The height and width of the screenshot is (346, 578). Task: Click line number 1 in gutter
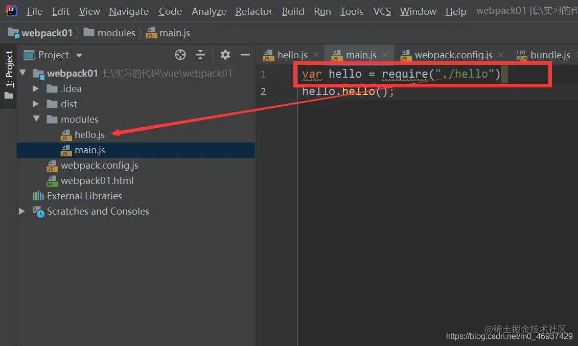click(x=263, y=74)
